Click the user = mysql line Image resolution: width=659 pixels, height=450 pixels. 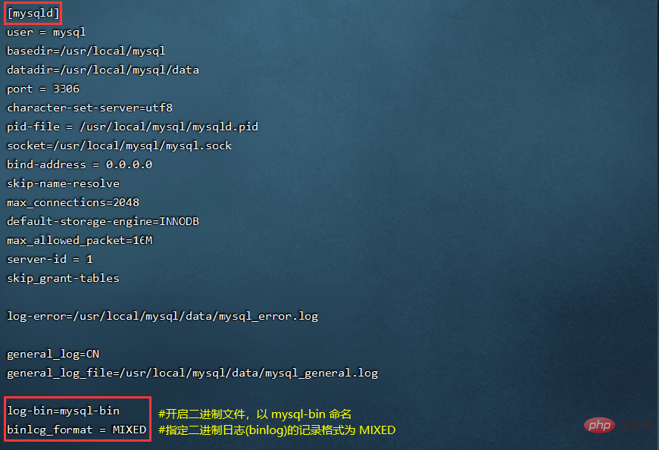click(x=46, y=33)
